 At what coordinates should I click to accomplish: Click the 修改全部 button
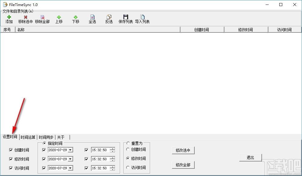pos(183,165)
